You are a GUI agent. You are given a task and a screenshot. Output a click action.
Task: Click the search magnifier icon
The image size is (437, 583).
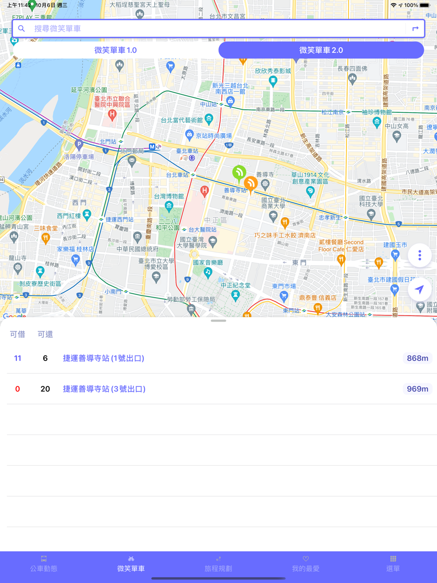21,28
